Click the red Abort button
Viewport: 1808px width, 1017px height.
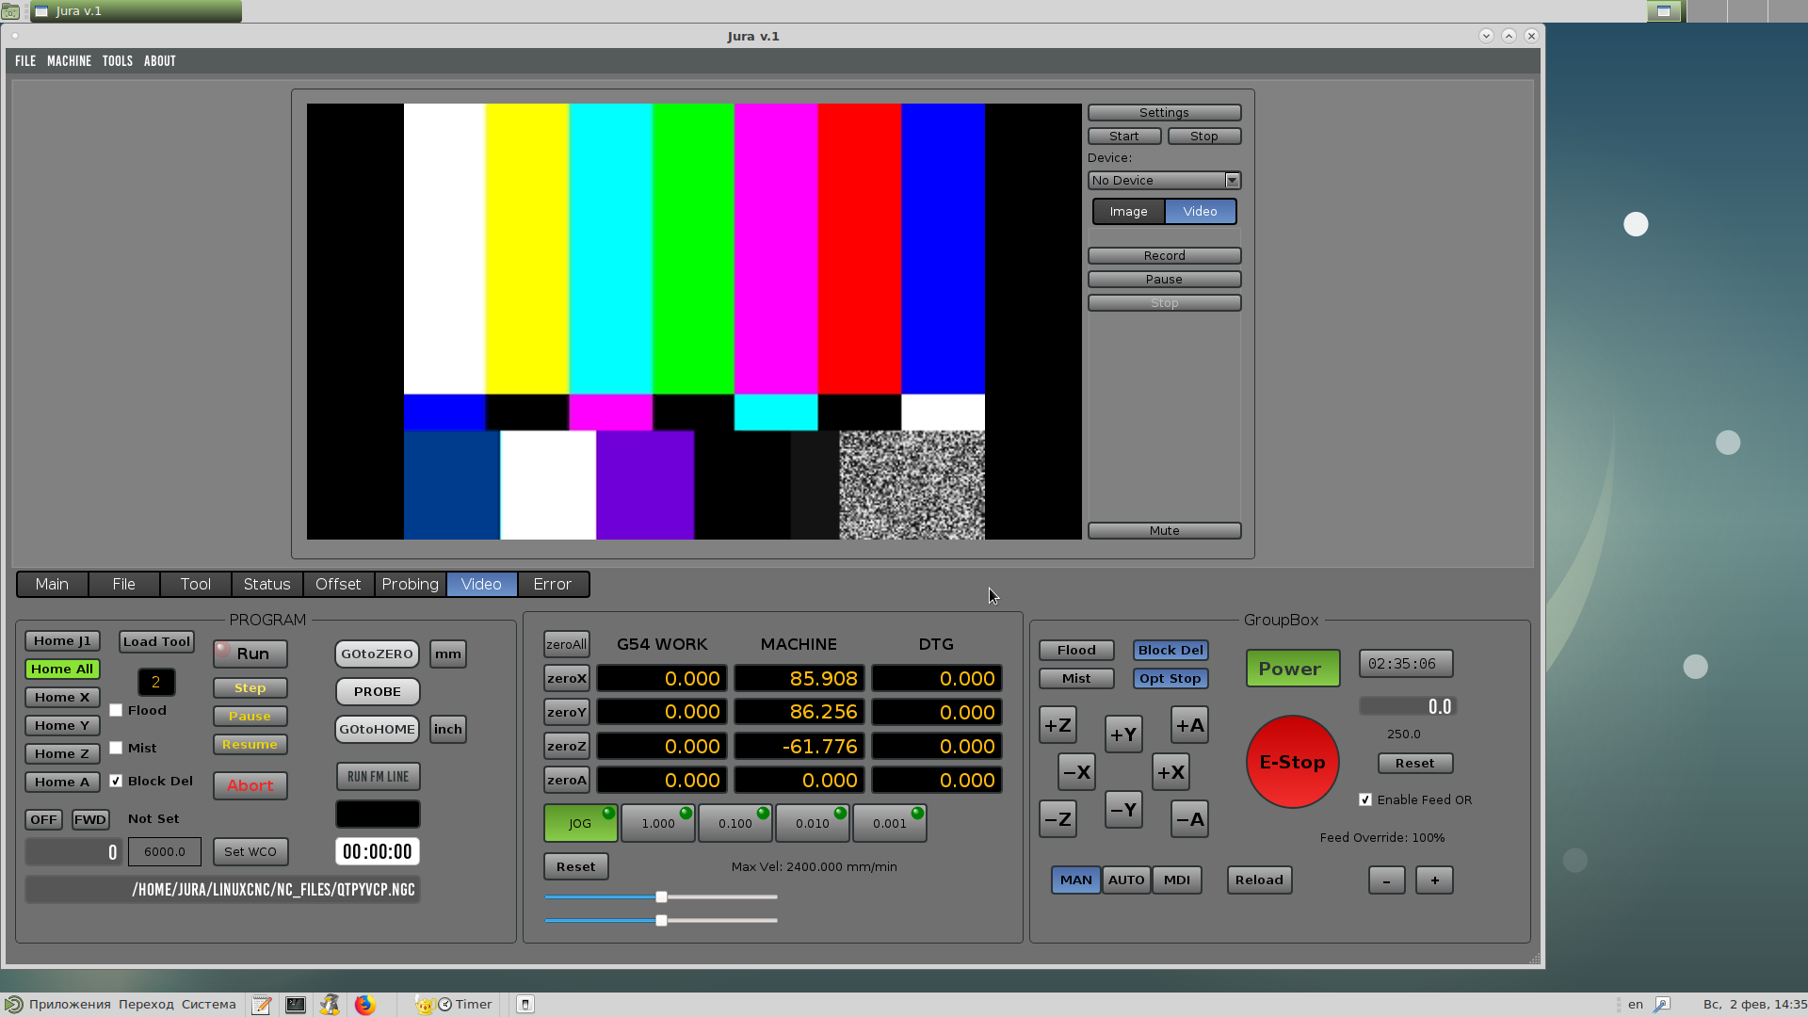point(250,786)
